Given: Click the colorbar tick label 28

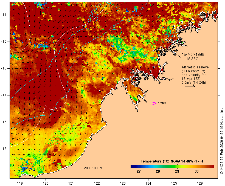Looking at the screenshot, I should point(158,172).
